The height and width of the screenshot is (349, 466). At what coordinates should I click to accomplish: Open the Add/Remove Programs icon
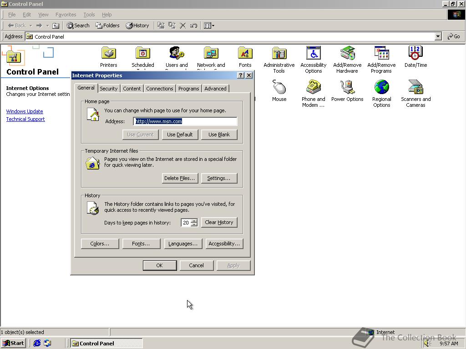381,60
